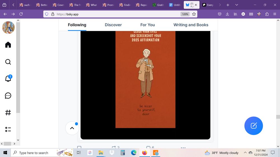
Task: Open Firefox hamburger application menu
Action: pos(275,14)
